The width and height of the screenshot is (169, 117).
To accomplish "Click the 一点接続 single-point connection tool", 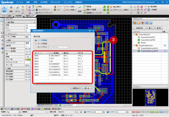I will 152,10.
